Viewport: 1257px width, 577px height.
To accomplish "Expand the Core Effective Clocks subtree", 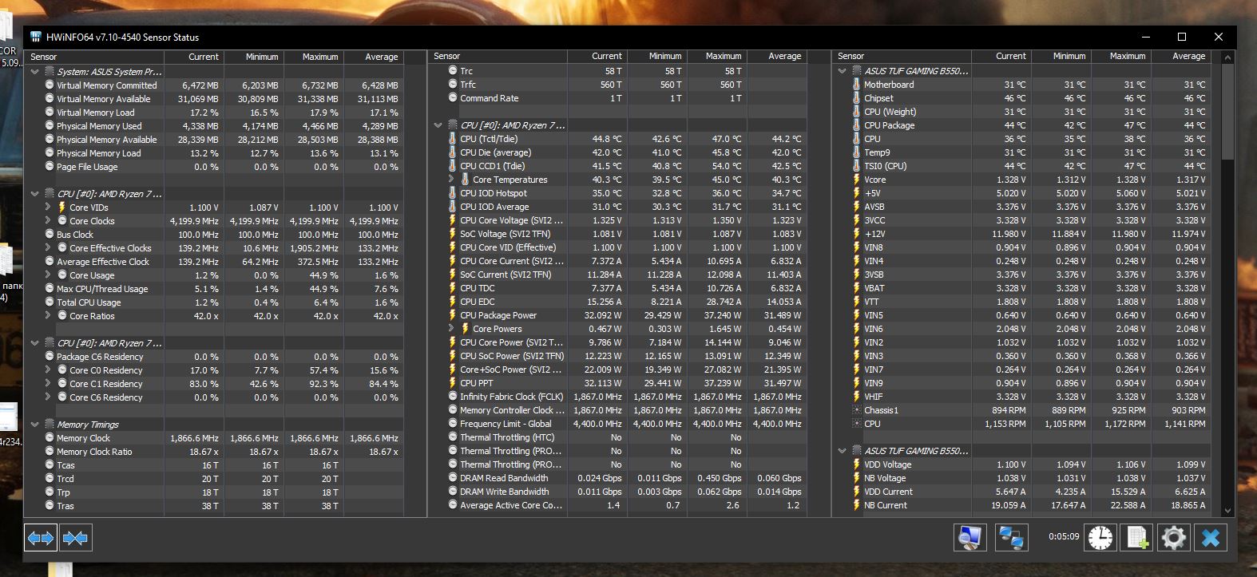I will (x=49, y=248).
